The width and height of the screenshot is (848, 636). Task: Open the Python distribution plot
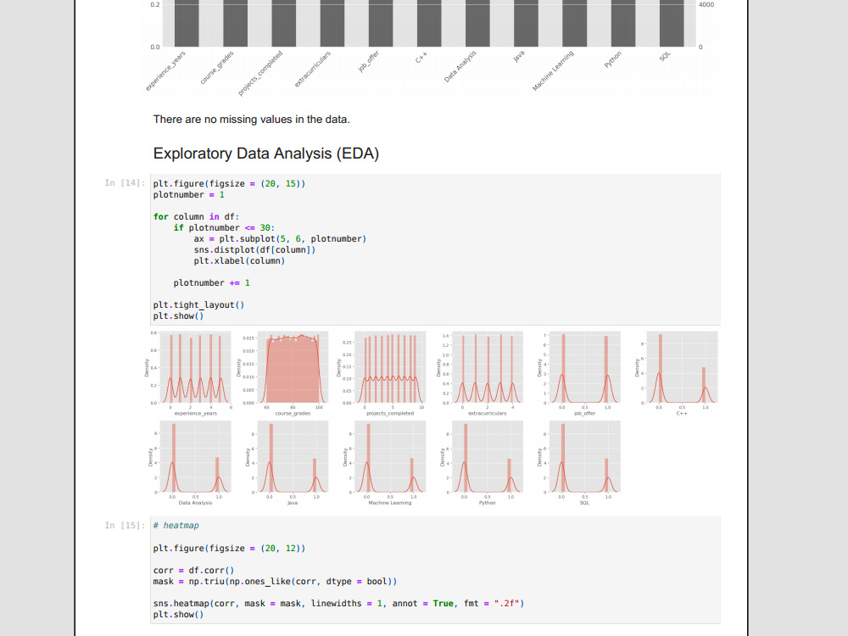tap(481, 464)
